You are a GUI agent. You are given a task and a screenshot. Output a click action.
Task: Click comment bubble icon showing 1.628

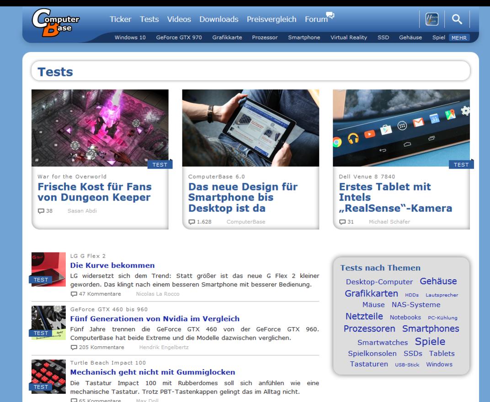192,222
